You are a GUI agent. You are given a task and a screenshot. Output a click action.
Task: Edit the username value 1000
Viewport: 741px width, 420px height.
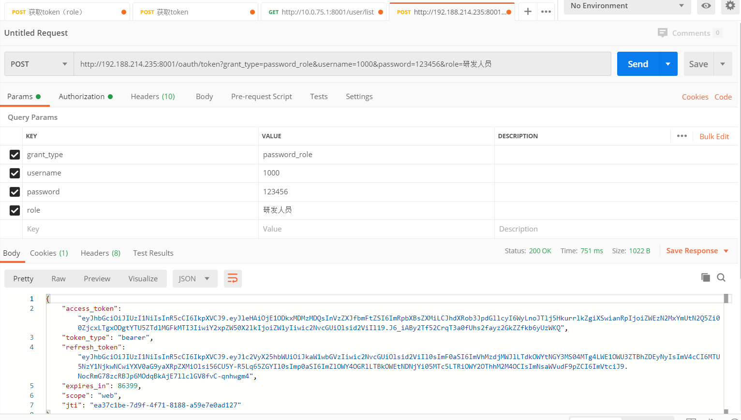(x=376, y=173)
